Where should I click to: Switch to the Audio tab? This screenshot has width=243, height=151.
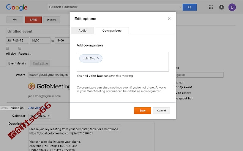click(x=82, y=31)
